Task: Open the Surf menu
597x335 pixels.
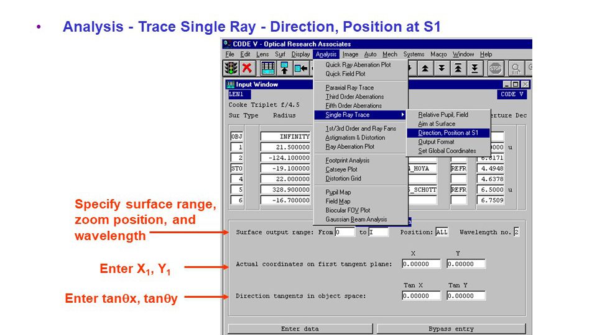Action: 280,55
